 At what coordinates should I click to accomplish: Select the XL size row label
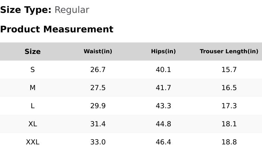coord(32,124)
